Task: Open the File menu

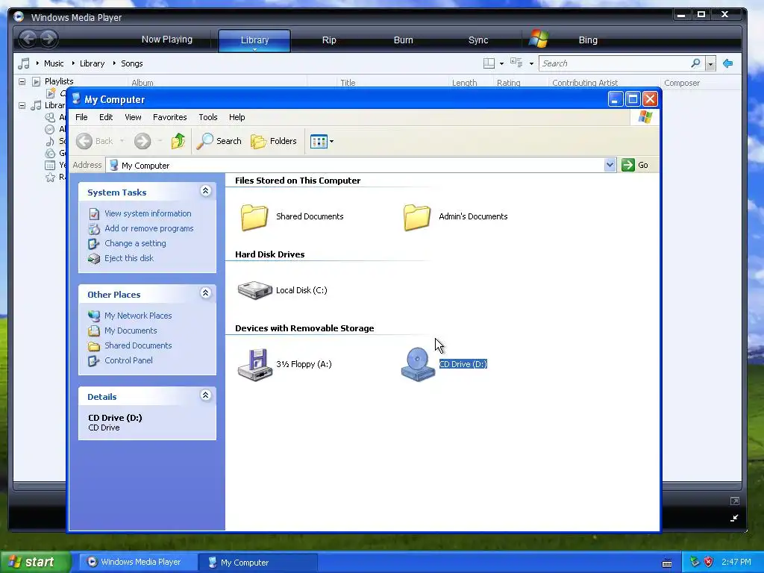Action: [x=81, y=117]
